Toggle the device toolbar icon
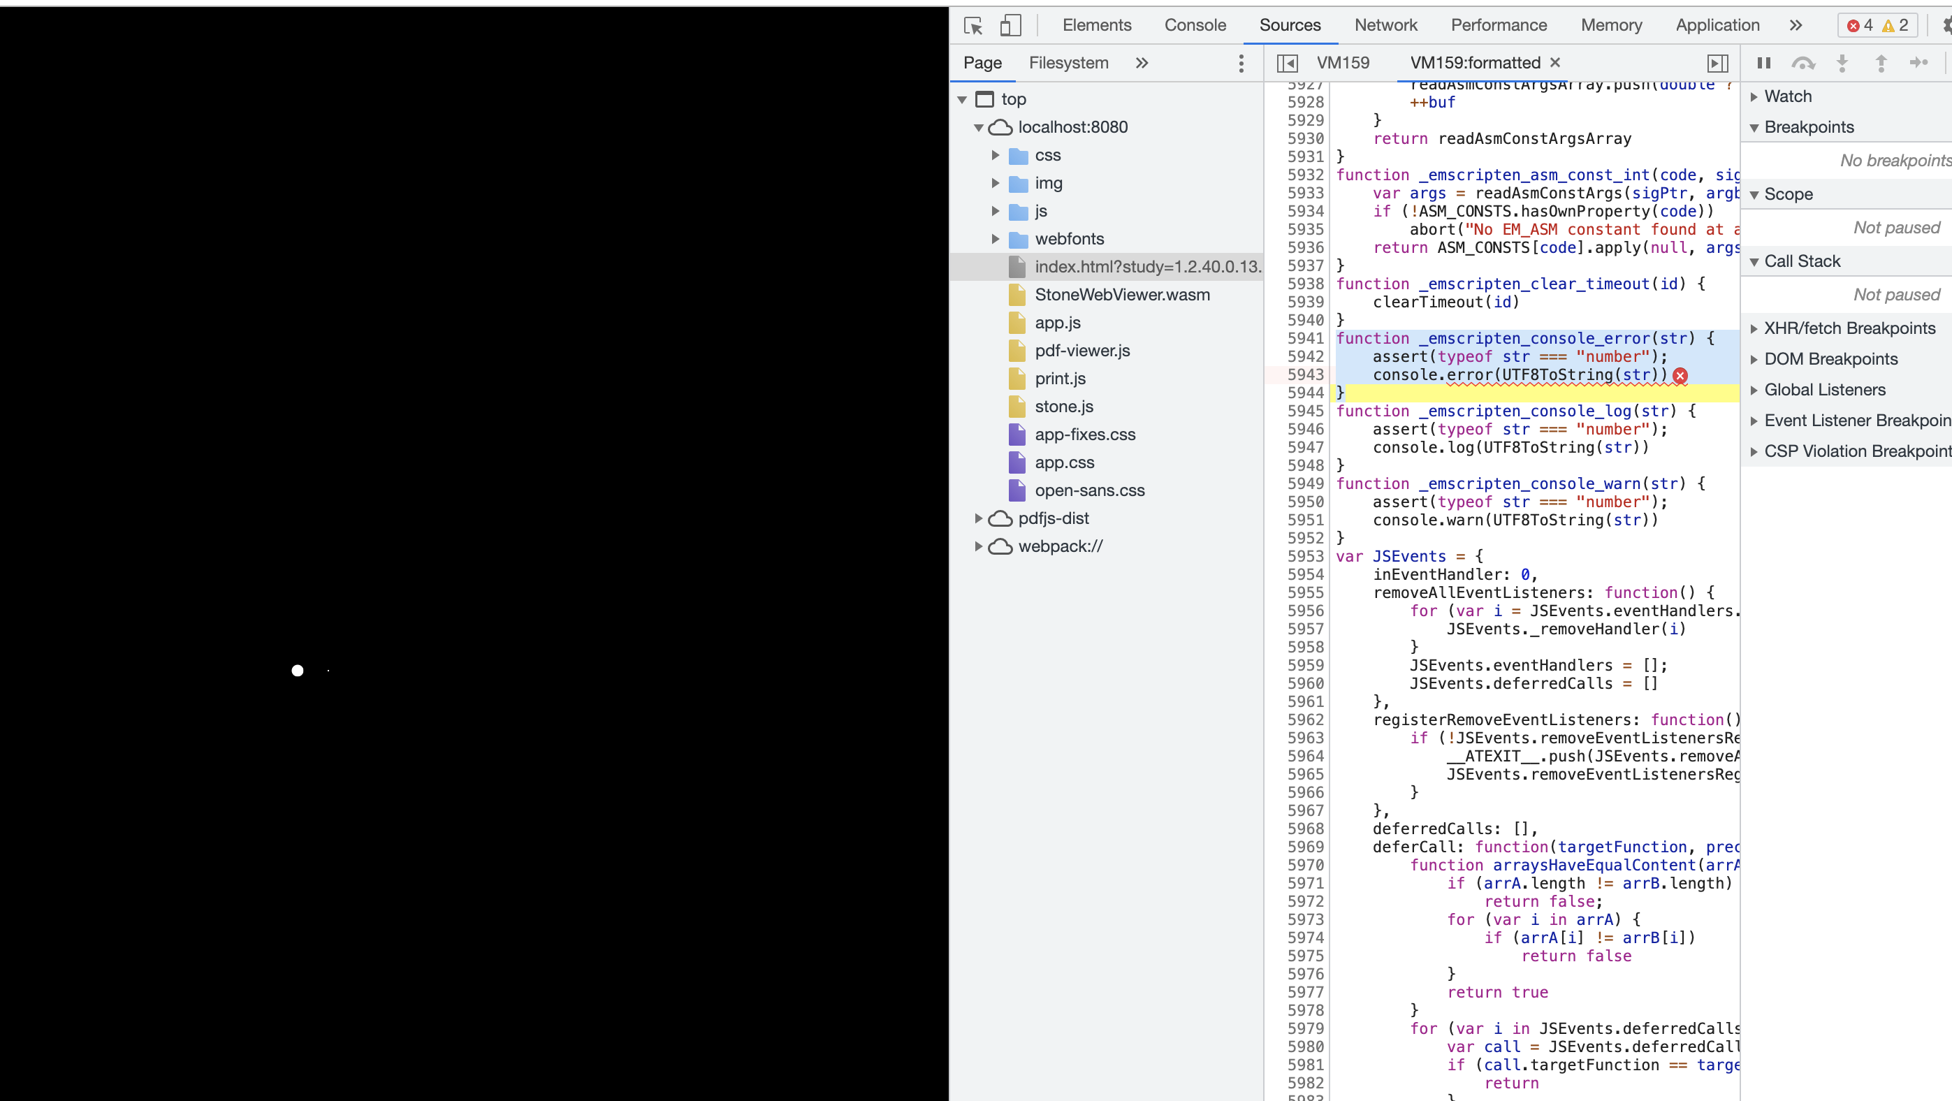The width and height of the screenshot is (1952, 1101). coord(1010,26)
